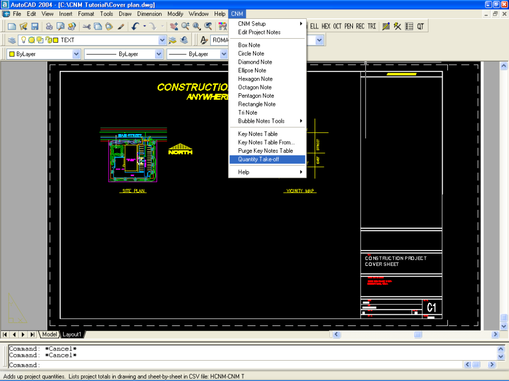This screenshot has width=509, height=381.
Task: Open the Layer Properties Manager icon
Action: tap(12, 40)
